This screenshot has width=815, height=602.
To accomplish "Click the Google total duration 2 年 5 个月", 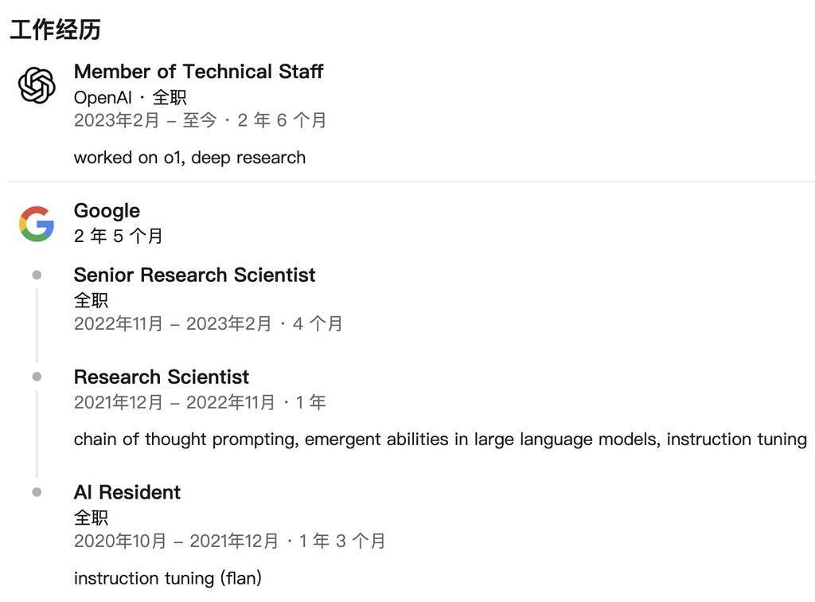I will tap(118, 236).
